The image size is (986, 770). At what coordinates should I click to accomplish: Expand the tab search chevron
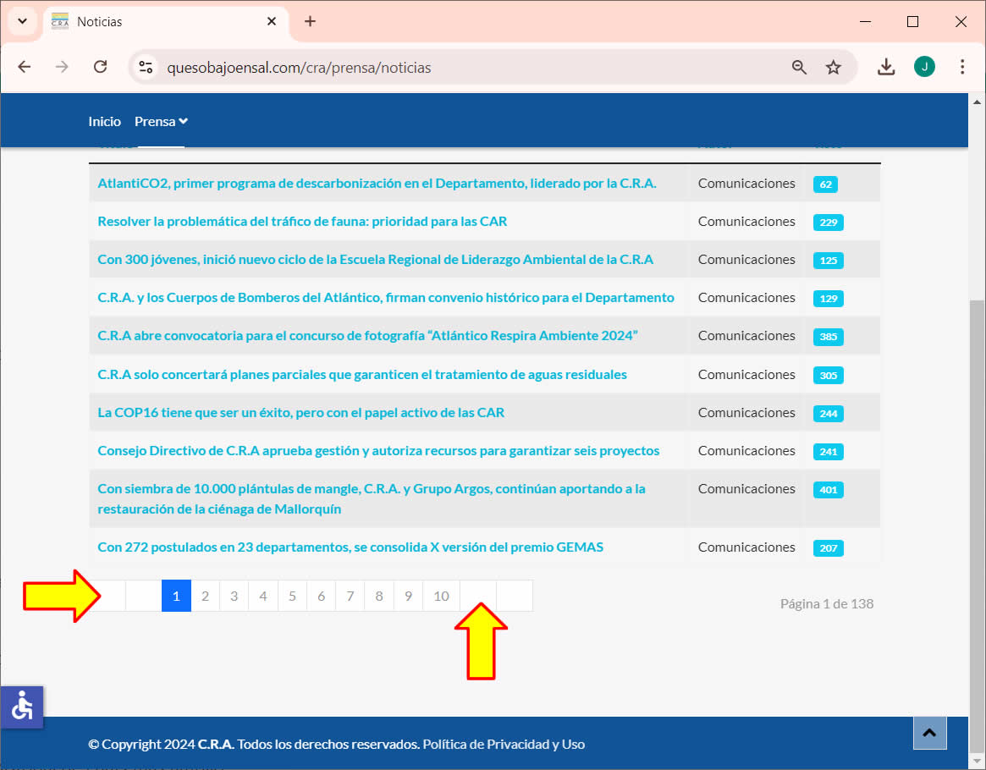click(x=22, y=21)
